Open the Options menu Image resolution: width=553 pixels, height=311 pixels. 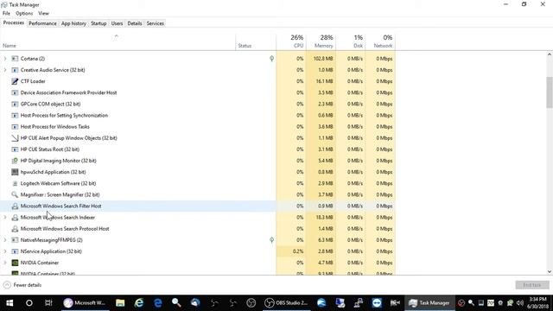coord(24,14)
